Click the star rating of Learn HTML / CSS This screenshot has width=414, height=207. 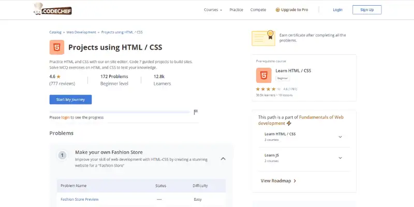pos(268,89)
